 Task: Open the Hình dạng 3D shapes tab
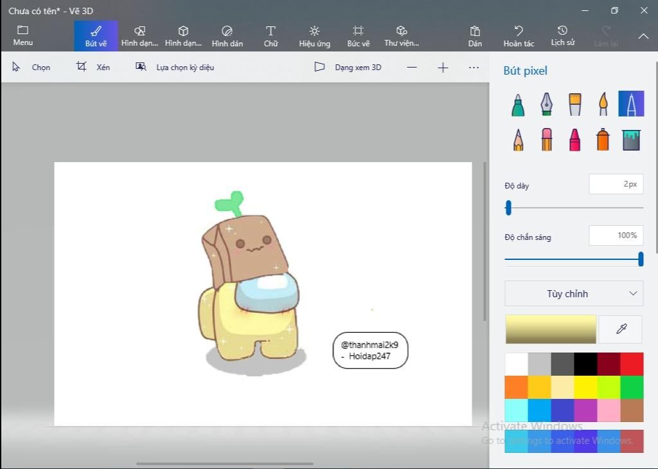tap(183, 36)
